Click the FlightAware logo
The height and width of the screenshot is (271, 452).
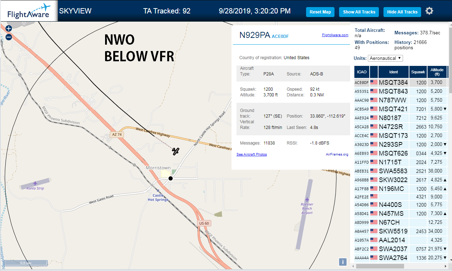coord(29,11)
